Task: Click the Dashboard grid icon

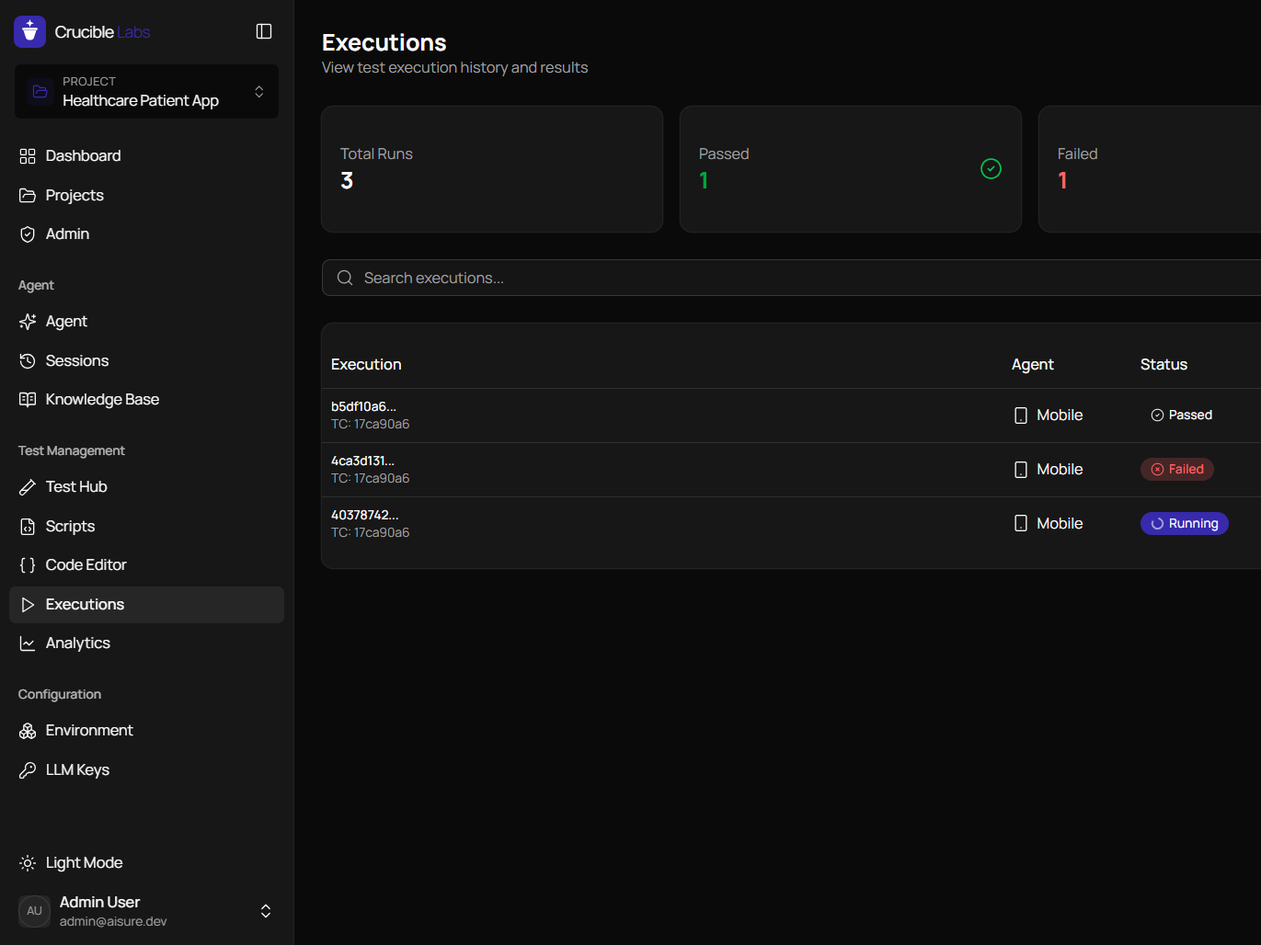Action: (x=28, y=156)
